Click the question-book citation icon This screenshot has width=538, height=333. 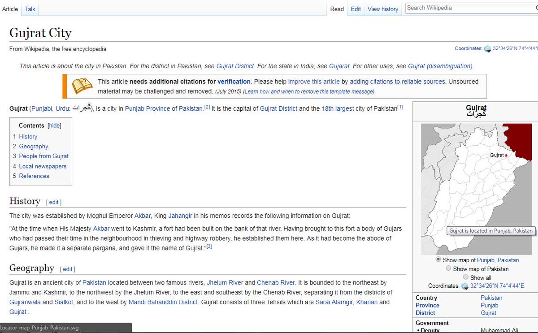pos(82,86)
